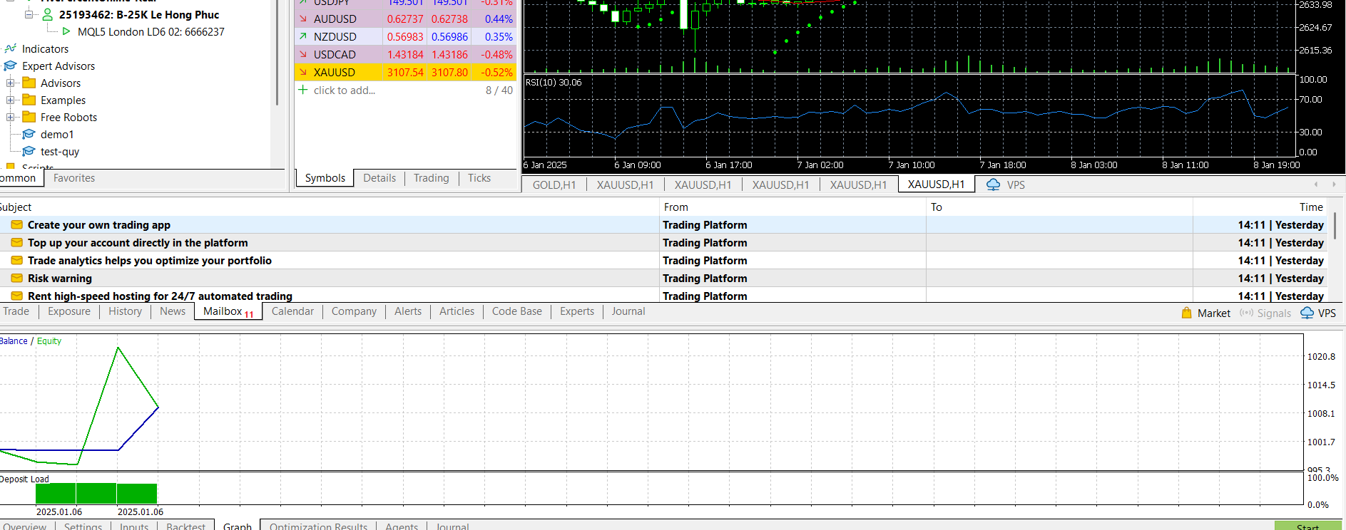Open the Articles tab

[x=457, y=311]
